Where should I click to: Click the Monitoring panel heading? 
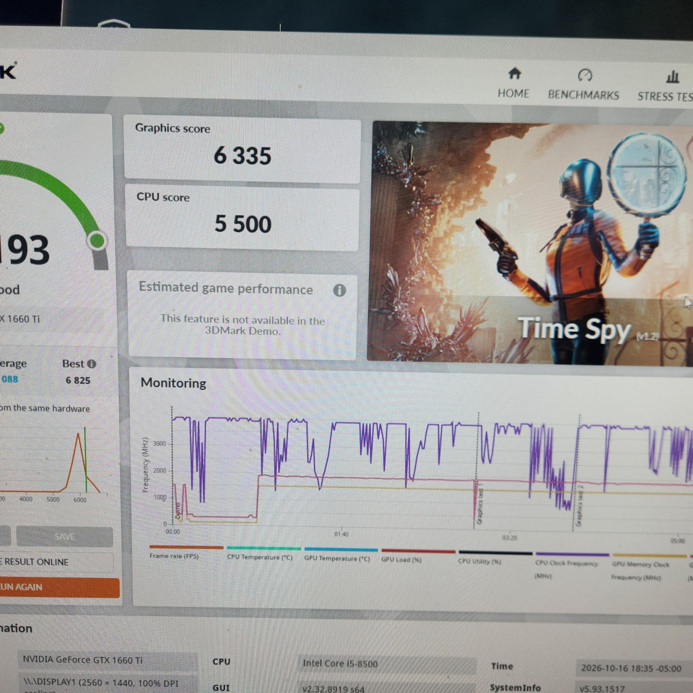click(x=173, y=383)
